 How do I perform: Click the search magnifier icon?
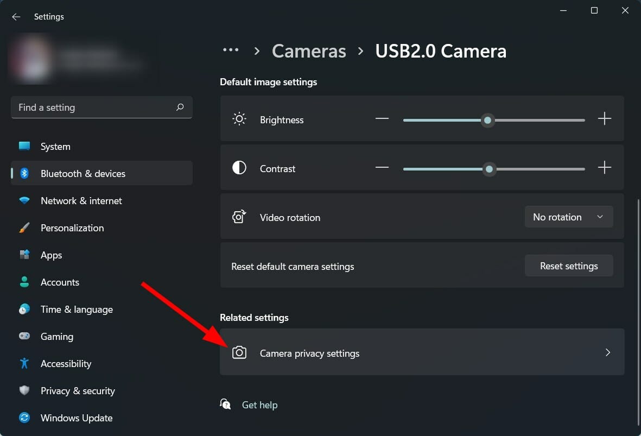180,107
